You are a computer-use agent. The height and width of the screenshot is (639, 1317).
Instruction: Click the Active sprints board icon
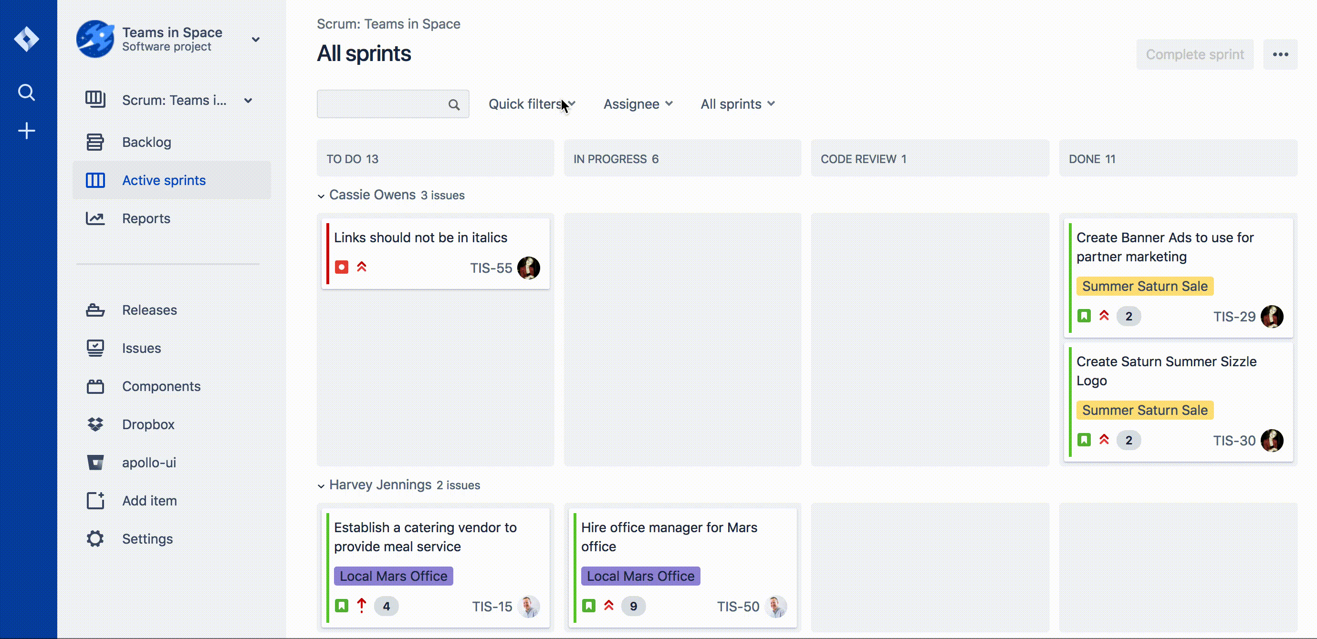pyautogui.click(x=95, y=181)
